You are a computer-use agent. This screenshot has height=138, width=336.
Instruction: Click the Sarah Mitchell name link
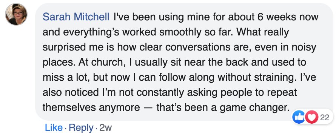point(76,17)
